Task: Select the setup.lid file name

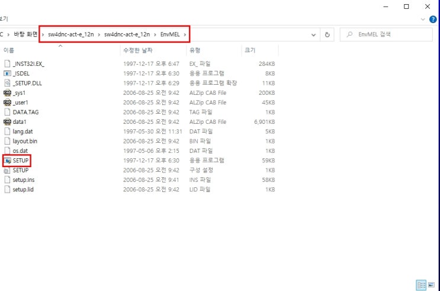Action: (x=23, y=190)
